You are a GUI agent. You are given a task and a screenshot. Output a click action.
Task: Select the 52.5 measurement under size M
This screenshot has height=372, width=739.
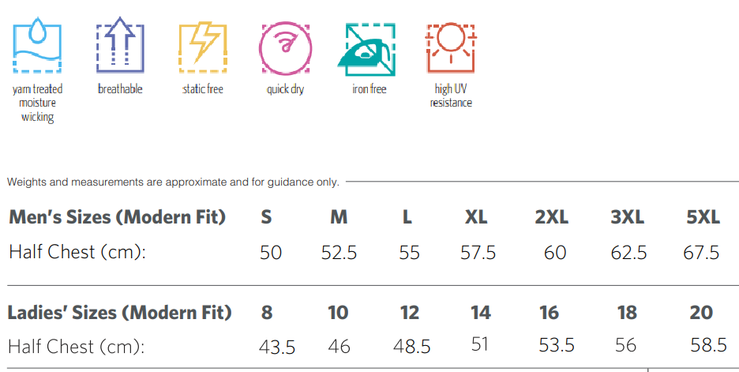[x=339, y=253]
